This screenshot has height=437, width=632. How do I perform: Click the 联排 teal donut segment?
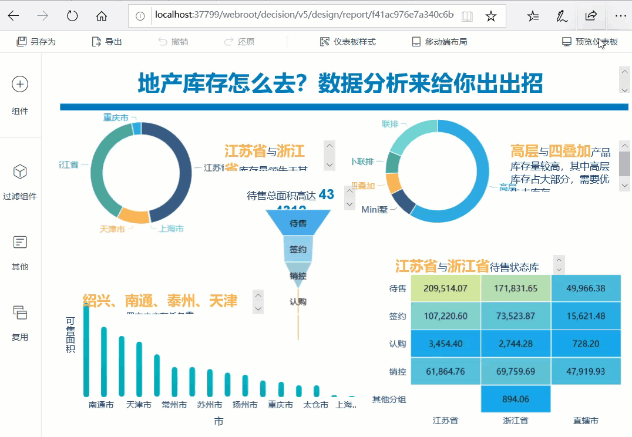[411, 135]
